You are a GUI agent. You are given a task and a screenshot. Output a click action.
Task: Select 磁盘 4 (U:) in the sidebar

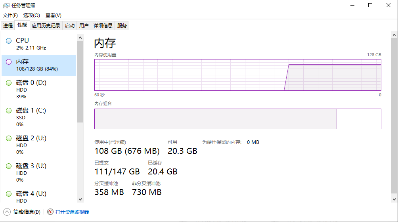pyautogui.click(x=38, y=196)
